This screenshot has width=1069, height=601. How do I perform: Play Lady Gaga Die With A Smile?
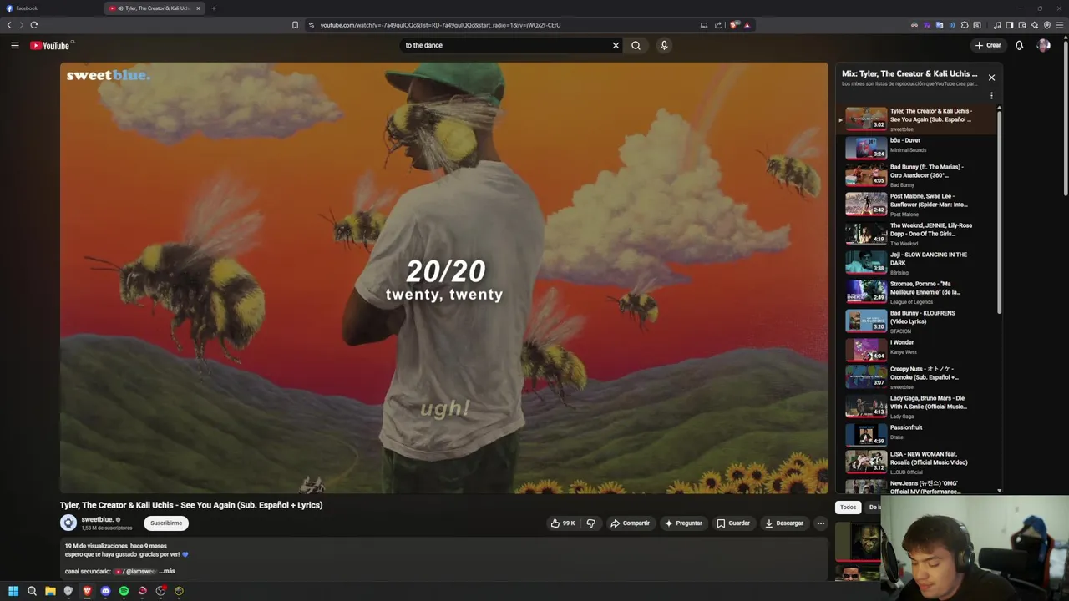[x=919, y=407]
